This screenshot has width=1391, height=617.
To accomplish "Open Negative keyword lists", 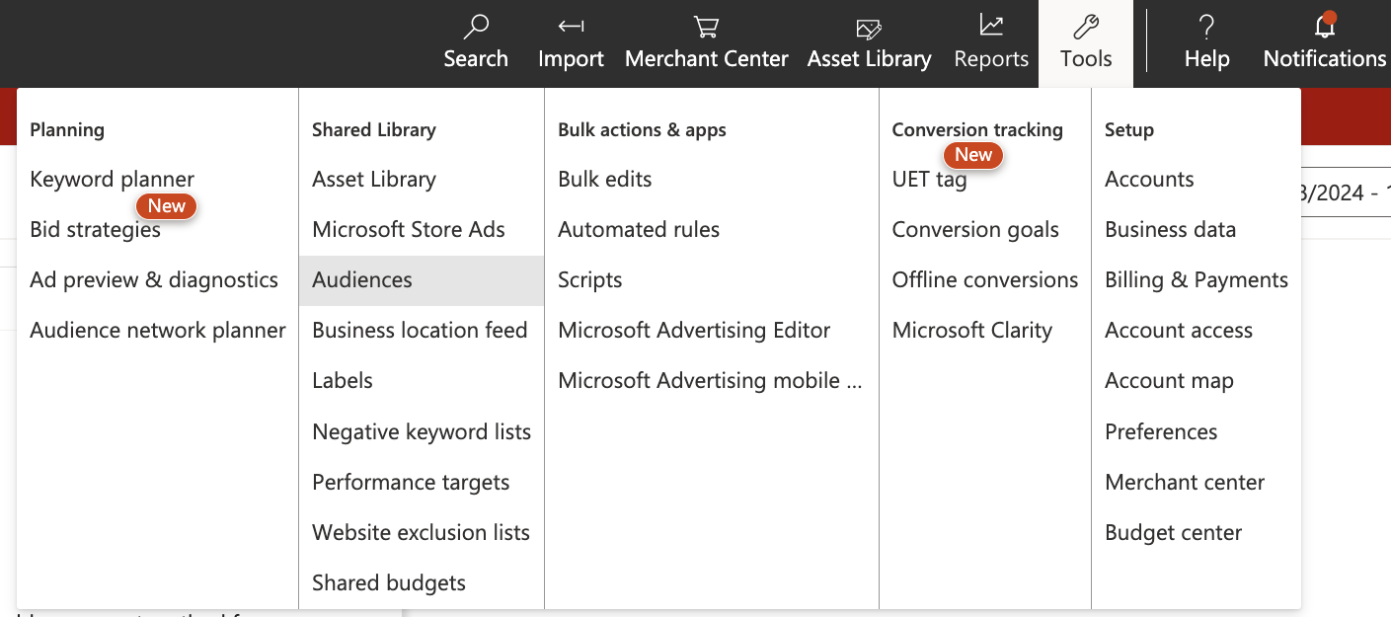I will 422,431.
